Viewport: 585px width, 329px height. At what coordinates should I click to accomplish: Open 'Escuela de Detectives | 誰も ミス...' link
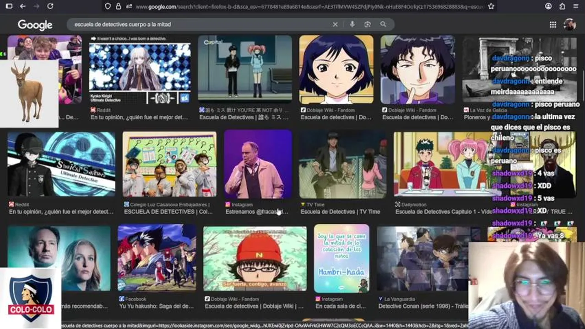244,117
